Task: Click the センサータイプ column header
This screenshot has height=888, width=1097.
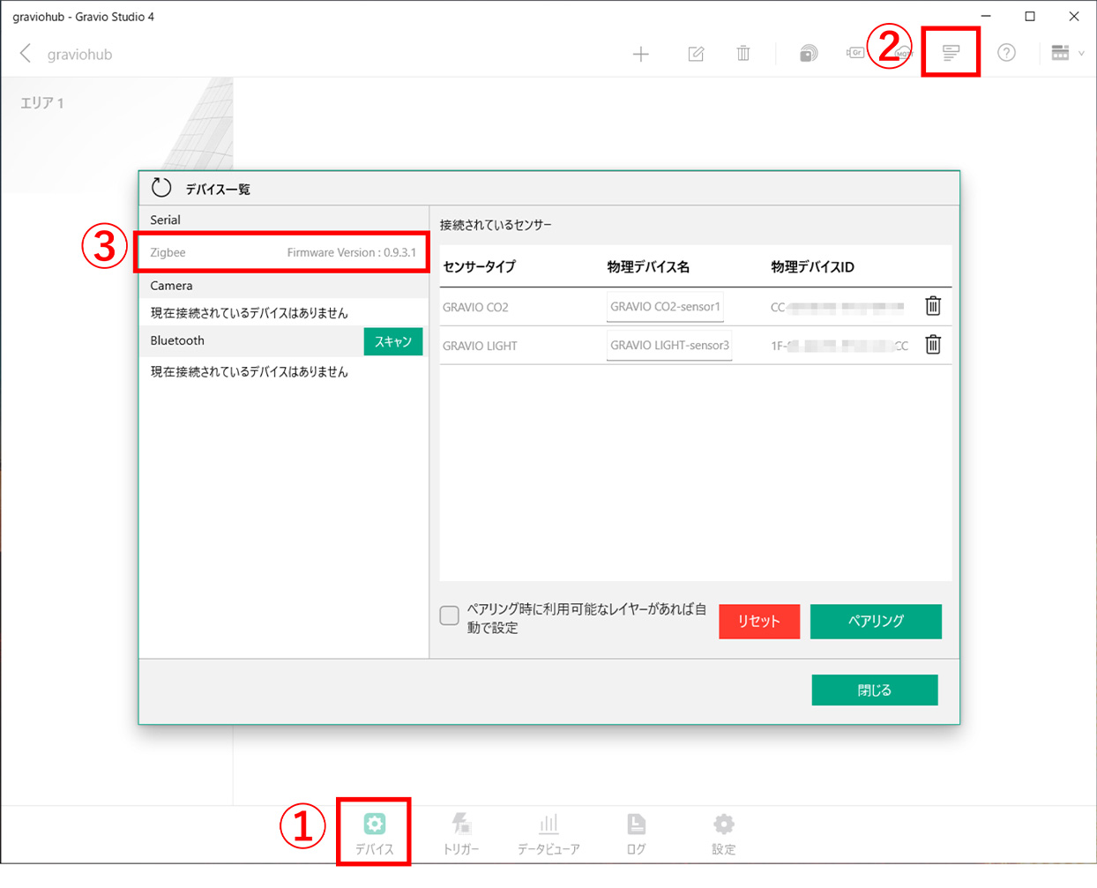Action: pyautogui.click(x=479, y=266)
